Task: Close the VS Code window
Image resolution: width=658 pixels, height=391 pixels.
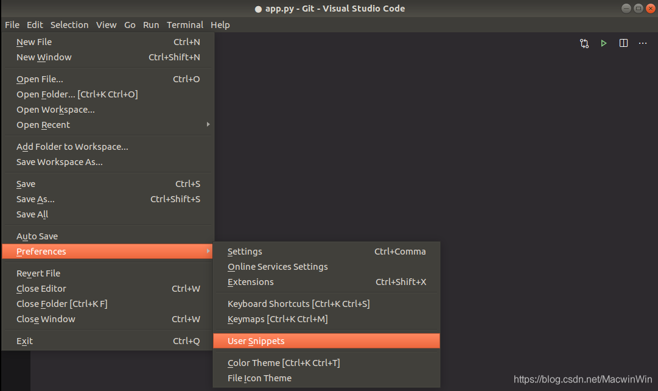Action: coord(651,9)
